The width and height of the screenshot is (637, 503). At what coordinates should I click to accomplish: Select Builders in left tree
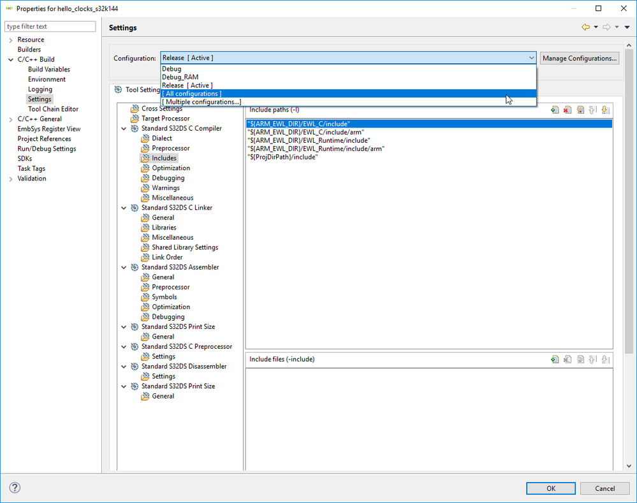click(x=29, y=50)
